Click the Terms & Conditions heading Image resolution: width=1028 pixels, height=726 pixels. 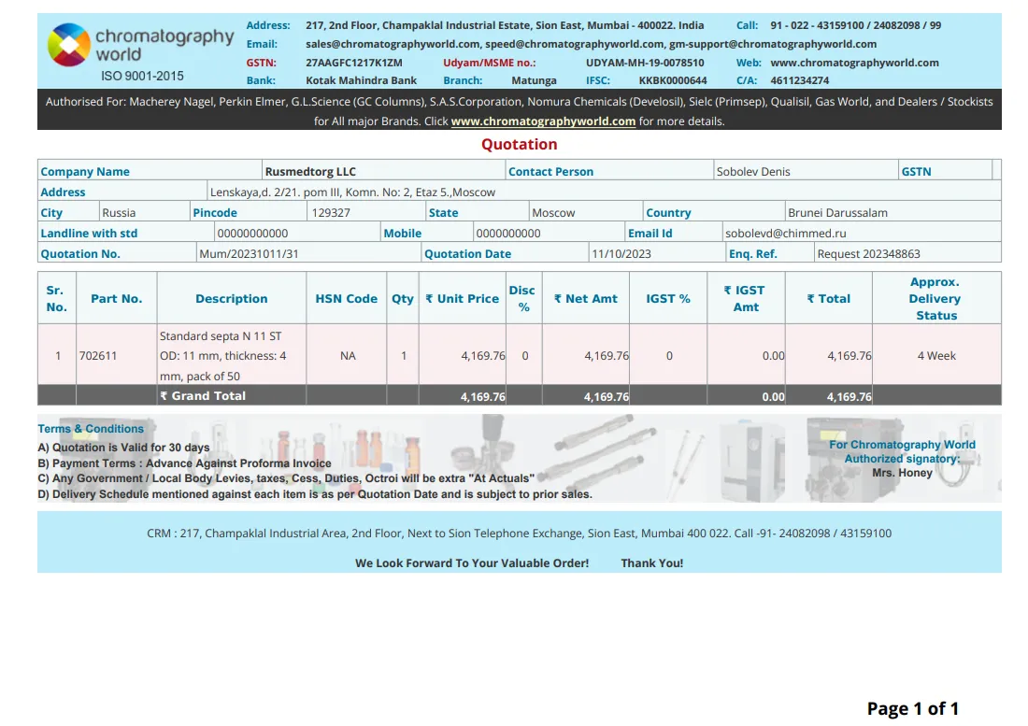(91, 429)
